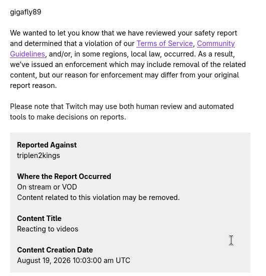This screenshot has height=276, width=266.
Task: Click the August 19, 2026 timestamp
Action: [x=74, y=260]
